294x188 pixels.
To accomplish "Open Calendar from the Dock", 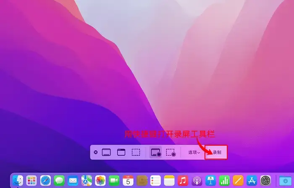I will click(128, 181).
